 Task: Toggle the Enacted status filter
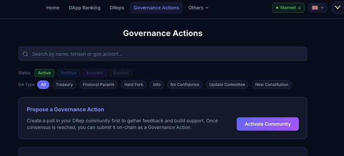pyautogui.click(x=95, y=73)
